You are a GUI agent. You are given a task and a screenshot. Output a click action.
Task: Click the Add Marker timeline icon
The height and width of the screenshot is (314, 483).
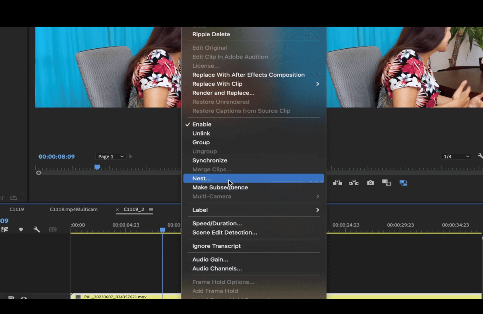point(21,229)
